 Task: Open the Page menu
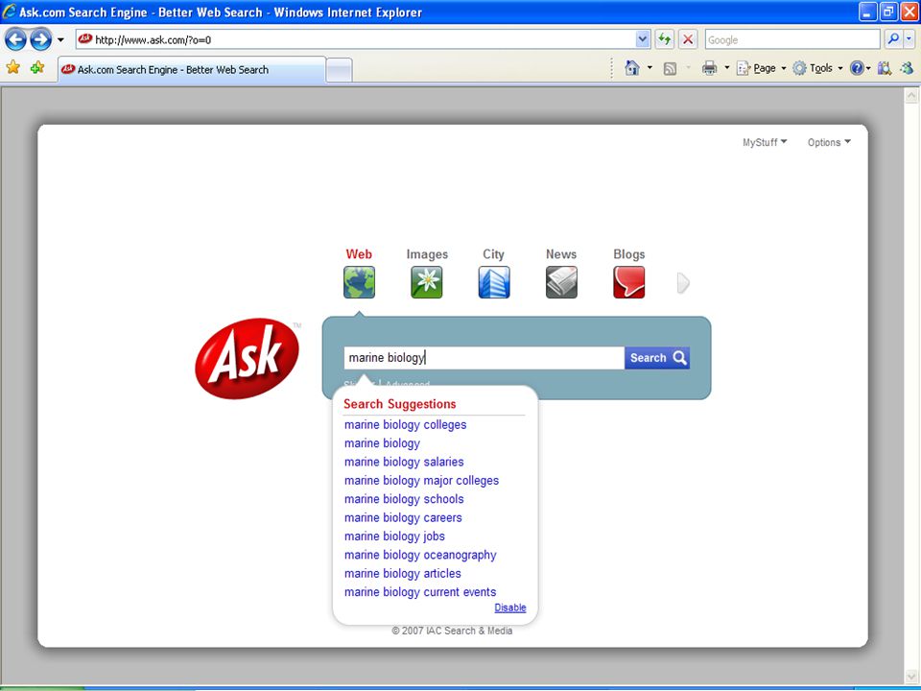pos(761,68)
